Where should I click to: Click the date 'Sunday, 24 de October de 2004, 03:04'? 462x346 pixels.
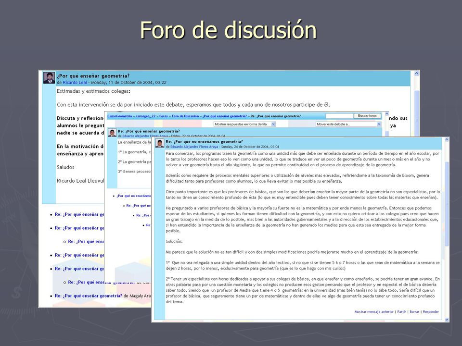tap(250, 147)
